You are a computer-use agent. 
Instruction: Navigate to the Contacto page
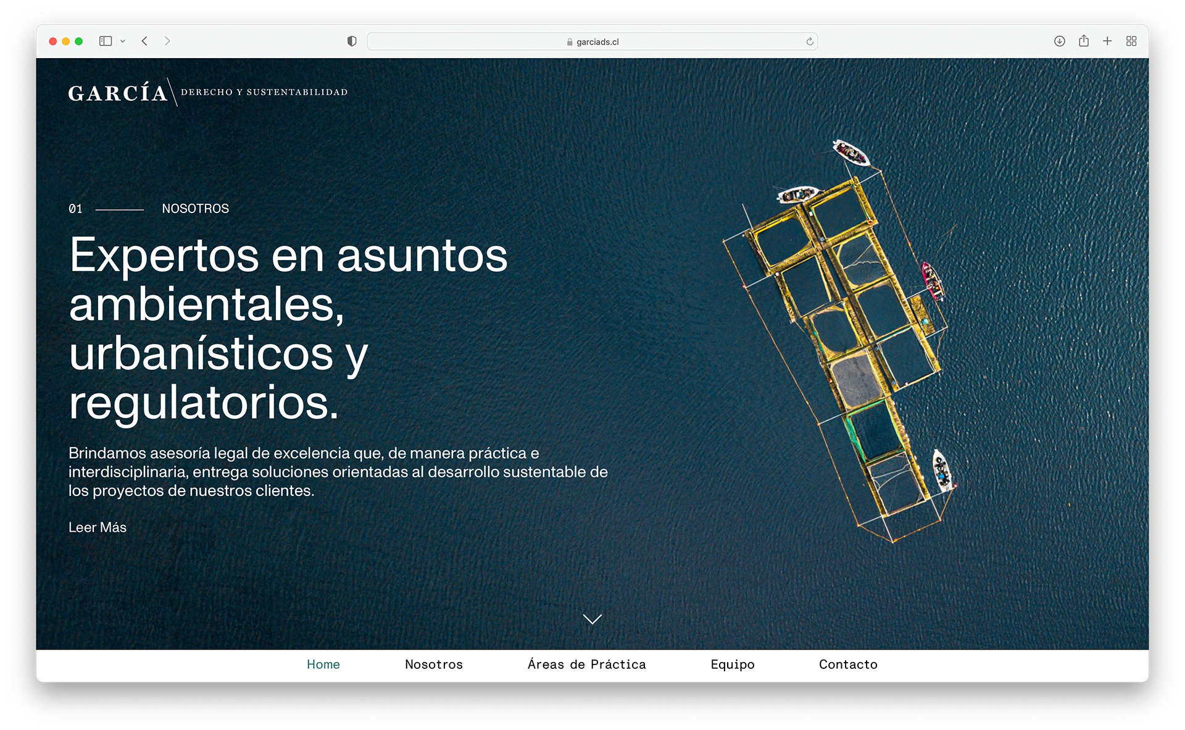pos(848,665)
